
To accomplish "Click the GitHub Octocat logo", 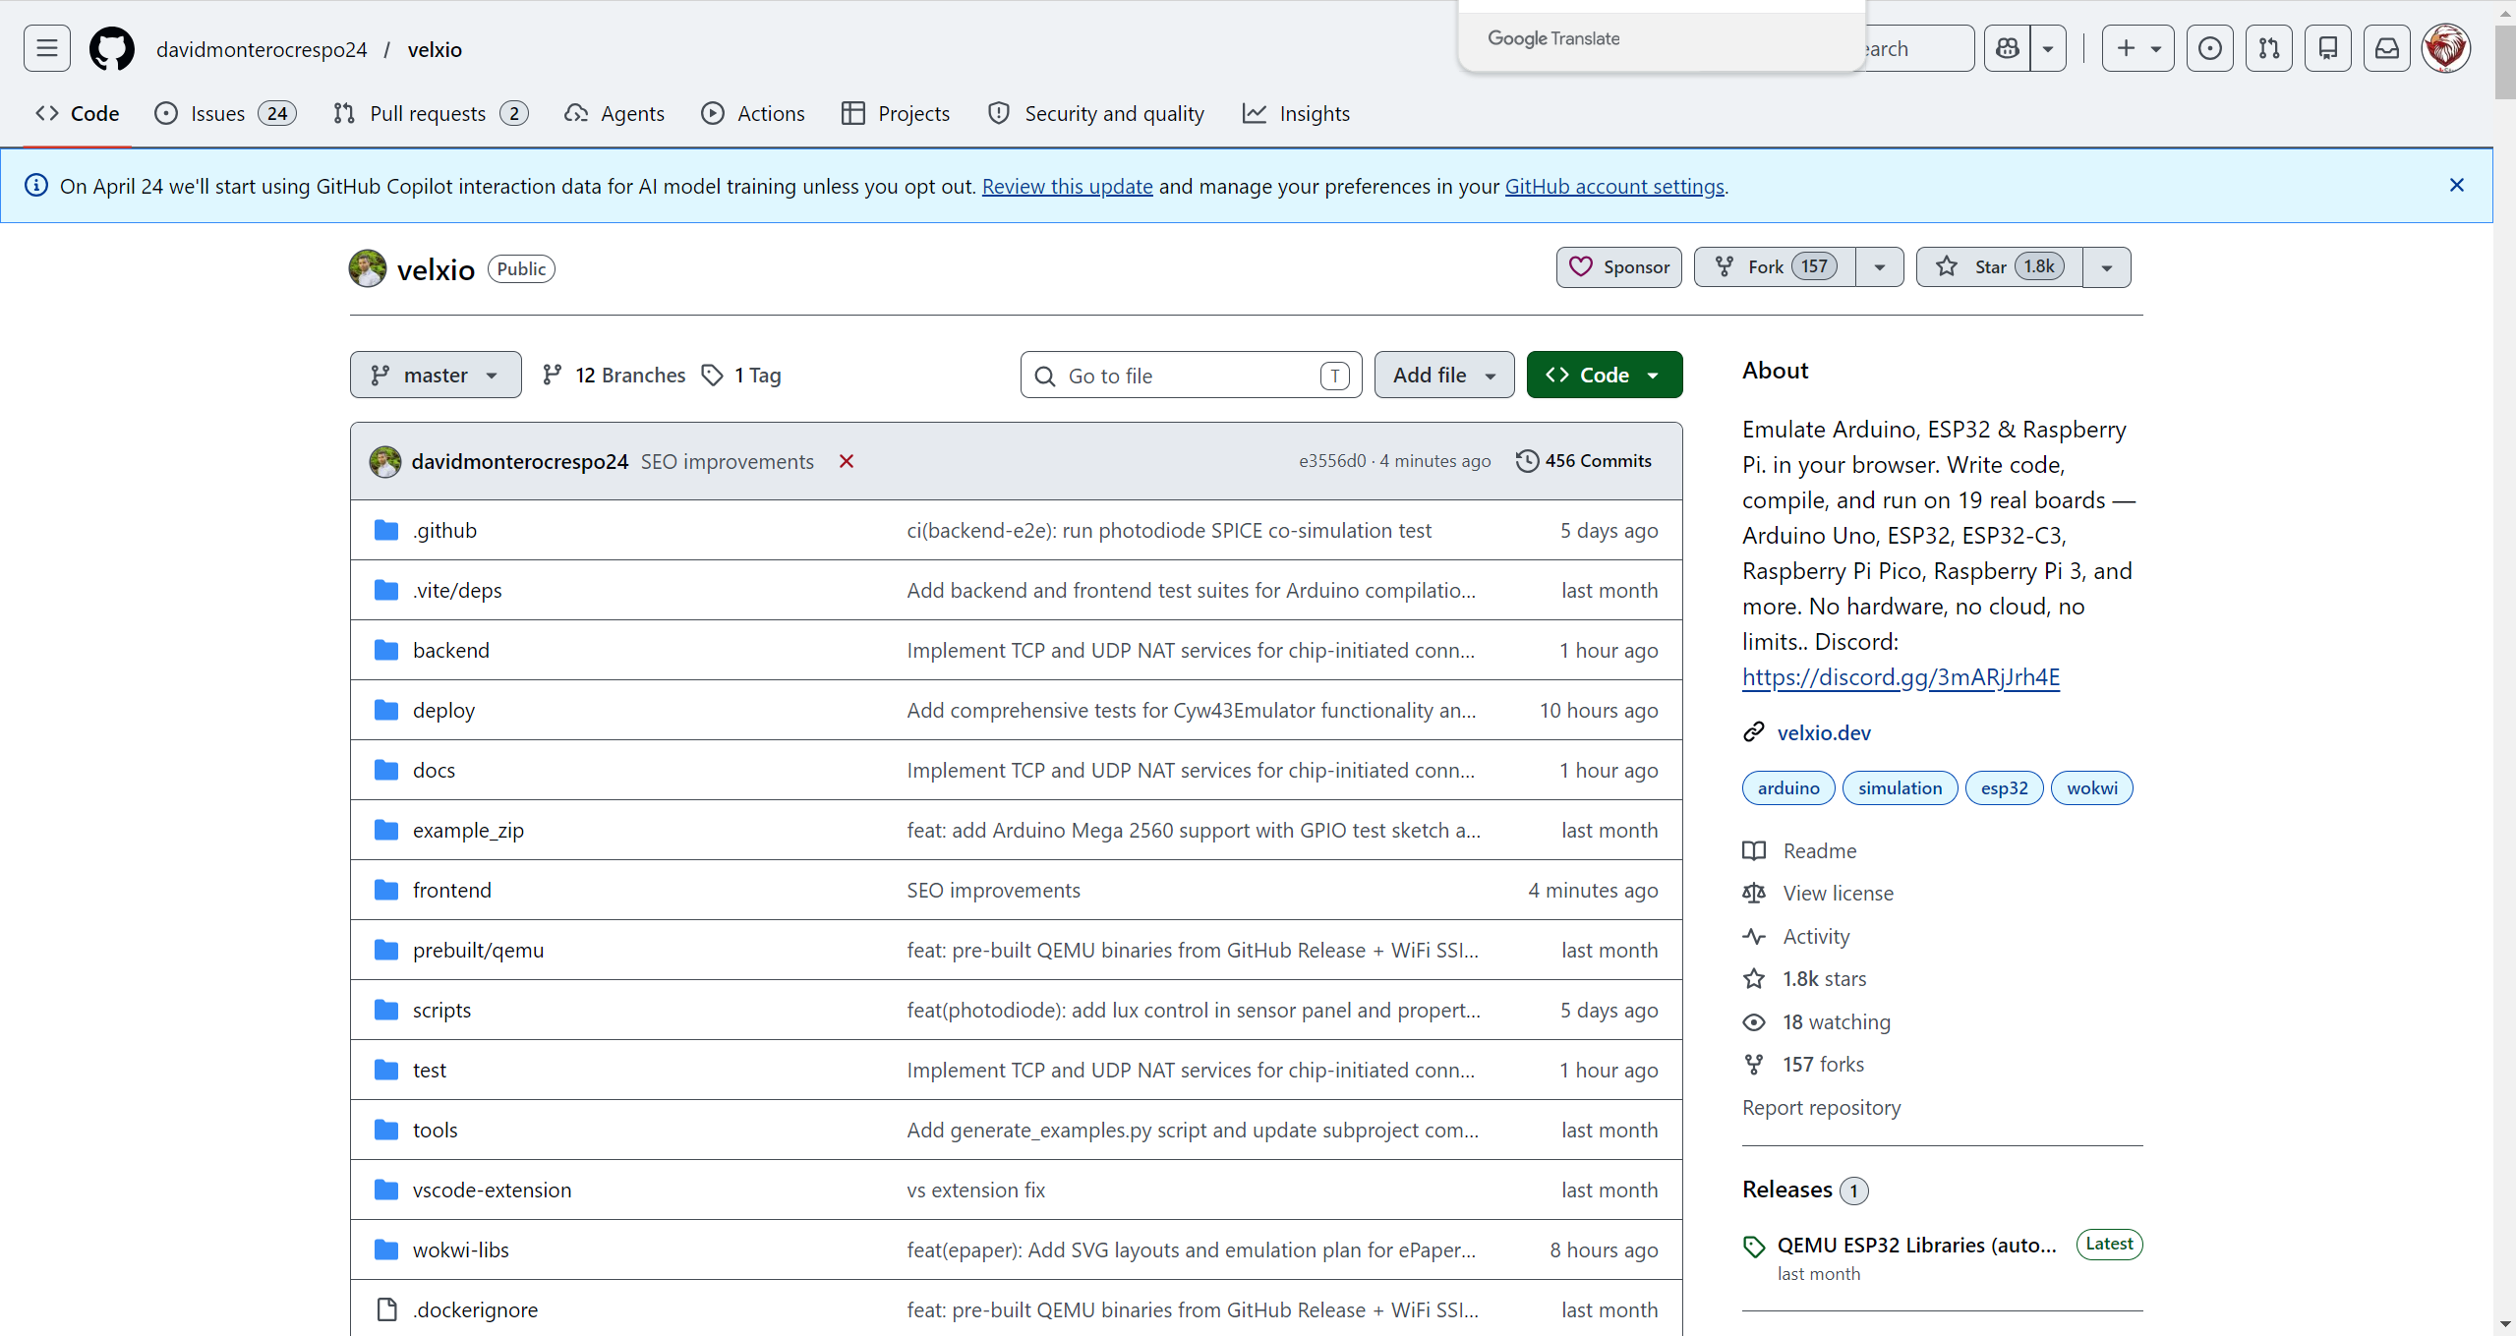I will click(111, 48).
